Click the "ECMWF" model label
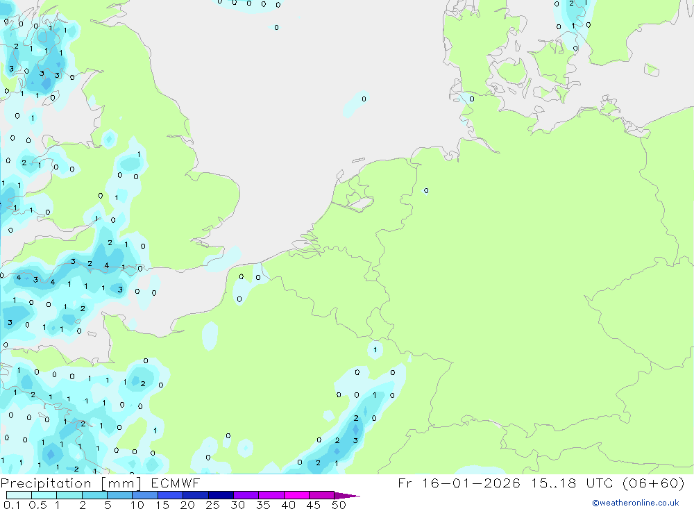 (176, 483)
